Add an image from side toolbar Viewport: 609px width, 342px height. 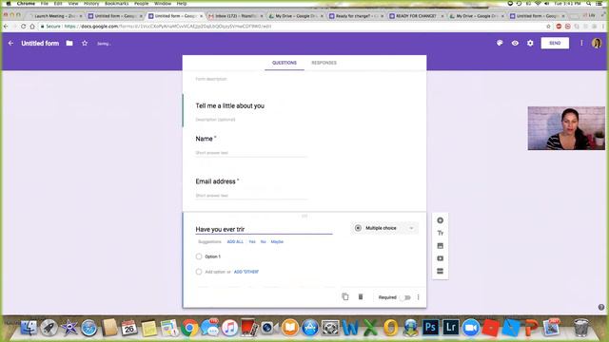[x=440, y=246]
